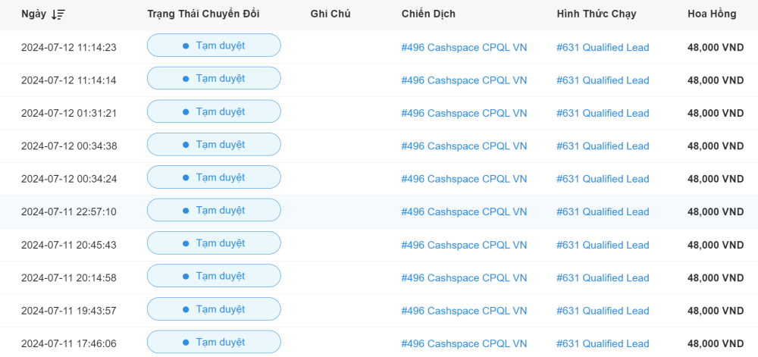This screenshot has height=357, width=758.
Task: Click Tạm duyệt status badge for 2024-07-12 01:31:21
Action: click(214, 111)
